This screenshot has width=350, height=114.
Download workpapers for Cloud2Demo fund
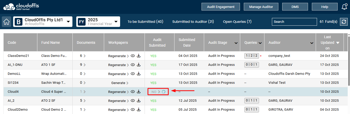click(139, 110)
